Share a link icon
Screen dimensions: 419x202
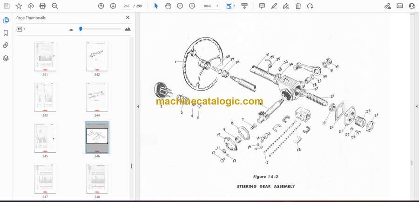coord(388,6)
